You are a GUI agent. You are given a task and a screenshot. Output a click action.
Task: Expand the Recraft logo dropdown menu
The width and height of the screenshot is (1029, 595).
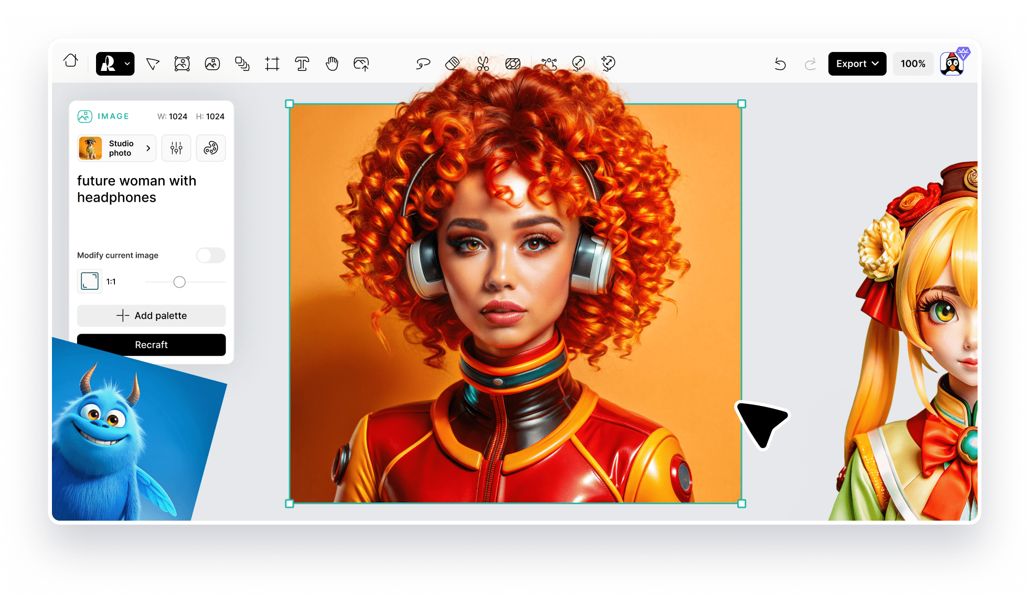pos(126,64)
